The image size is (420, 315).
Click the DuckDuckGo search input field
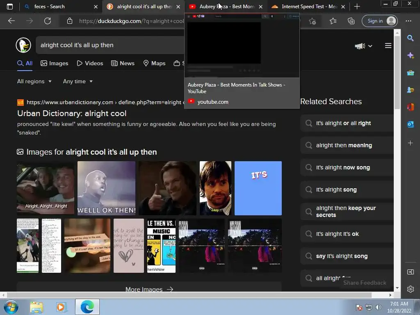(110, 45)
